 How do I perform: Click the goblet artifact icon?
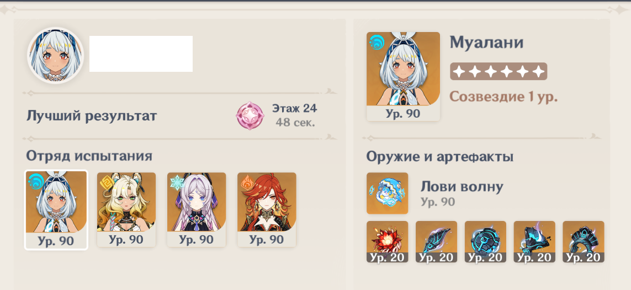point(534,242)
